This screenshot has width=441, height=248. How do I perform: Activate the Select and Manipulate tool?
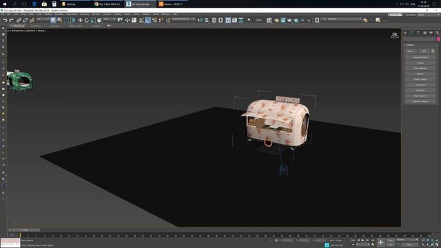(x=127, y=20)
